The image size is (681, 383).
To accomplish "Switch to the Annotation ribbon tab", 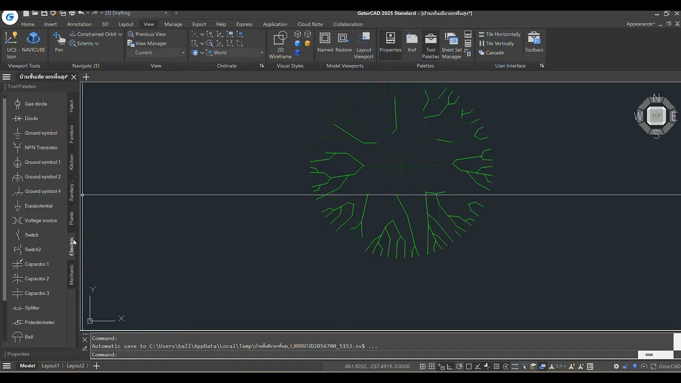I will (79, 24).
